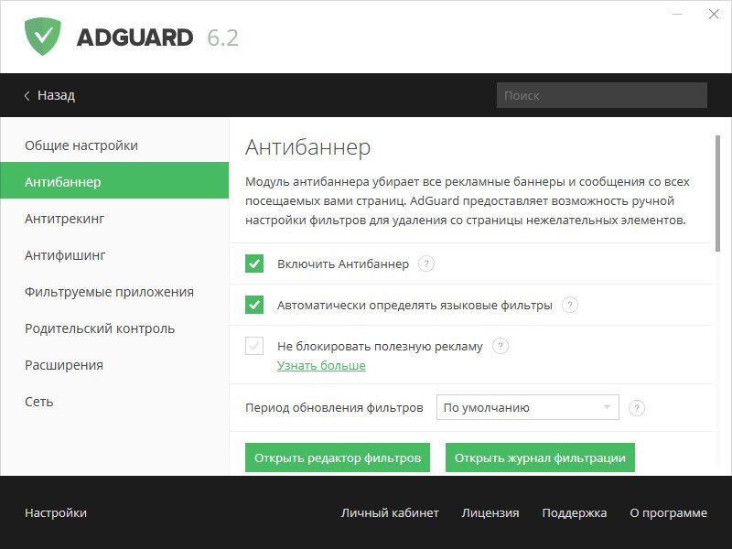Select Фильтруемые приложения in sidebar
This screenshot has height=549, width=732.
click(x=114, y=292)
